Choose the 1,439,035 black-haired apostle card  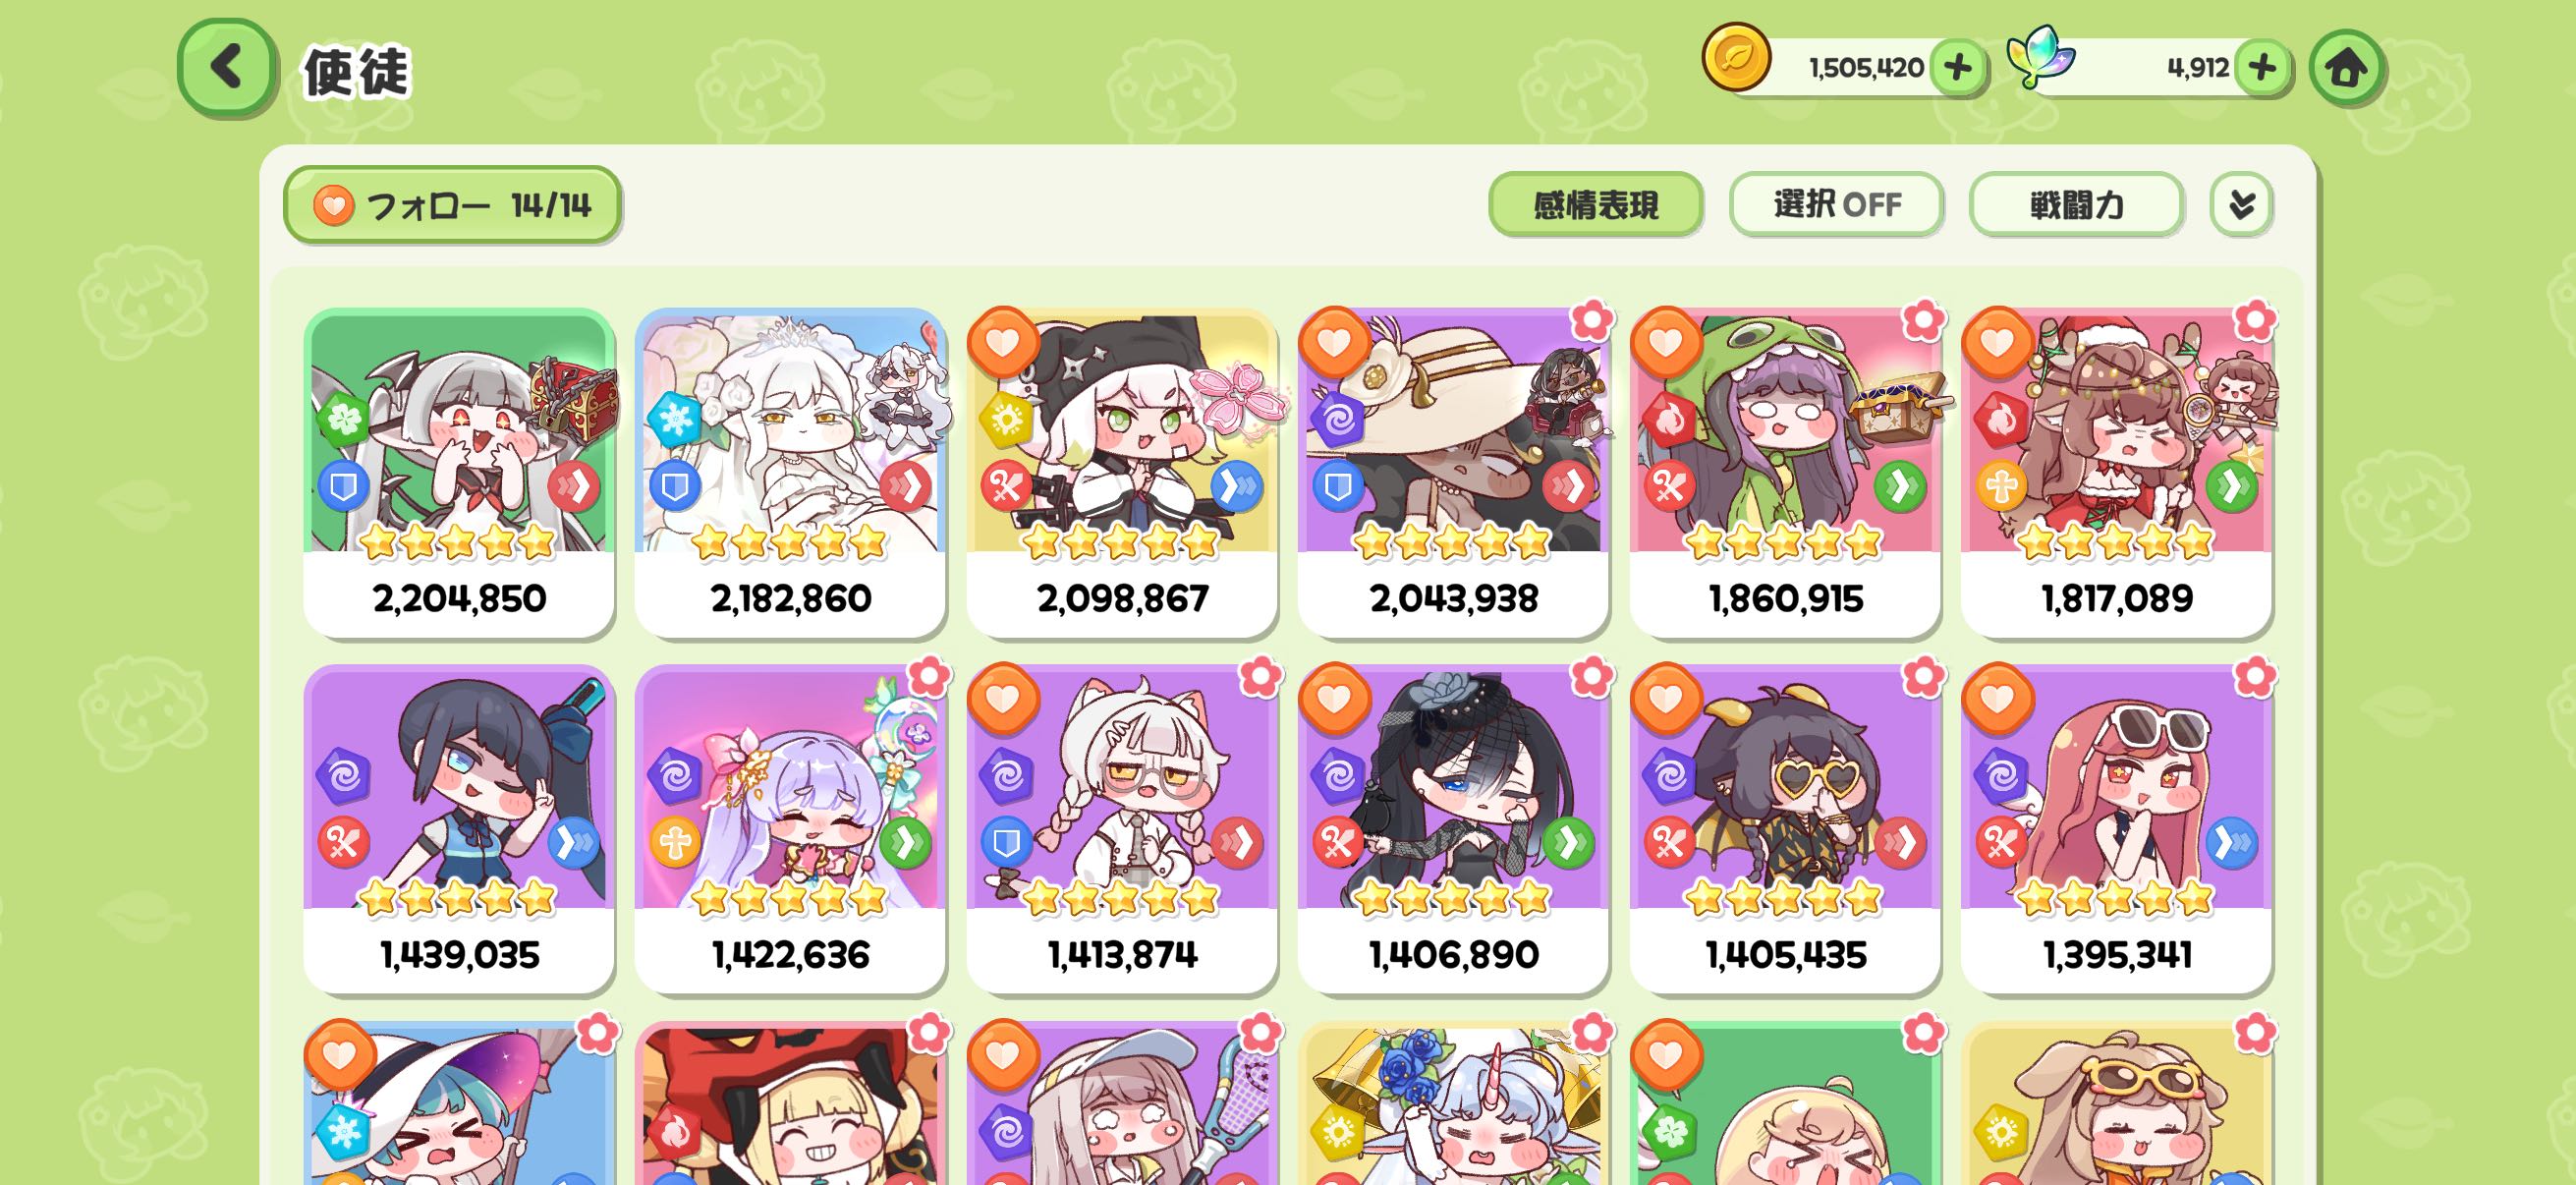pos(459,829)
